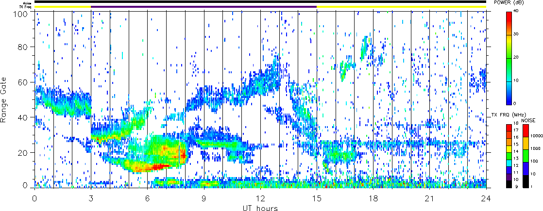The width and height of the screenshot is (543, 211).
Task: Pick the green block in NOISE legend
Action: click(x=525, y=155)
